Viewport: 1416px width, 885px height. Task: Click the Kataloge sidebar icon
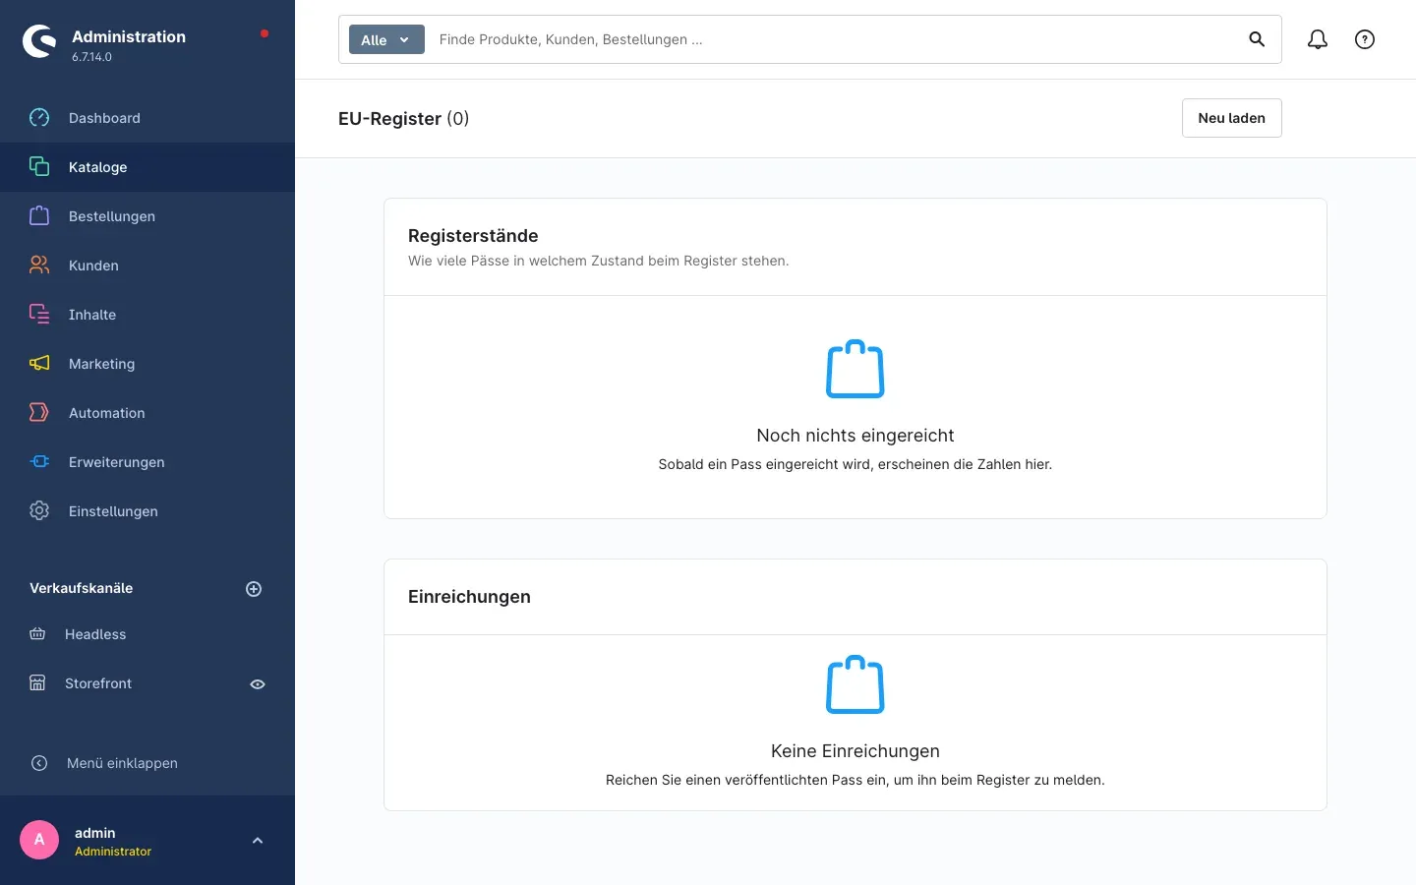click(39, 167)
